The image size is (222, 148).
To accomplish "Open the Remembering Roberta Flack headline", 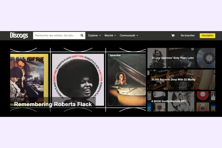I will click(53, 104).
